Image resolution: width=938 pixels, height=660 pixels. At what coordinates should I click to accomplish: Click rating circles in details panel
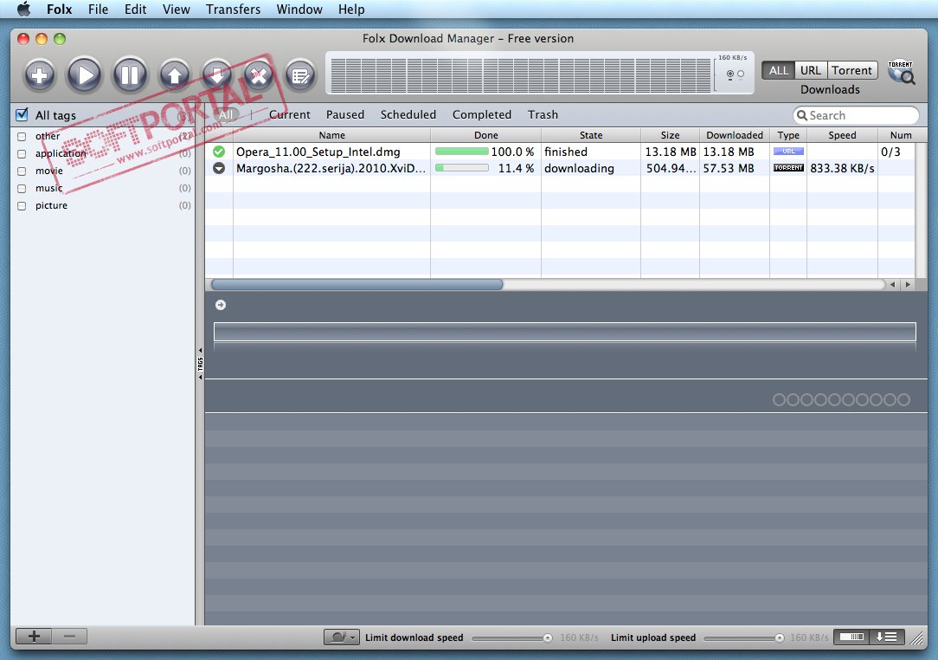841,399
